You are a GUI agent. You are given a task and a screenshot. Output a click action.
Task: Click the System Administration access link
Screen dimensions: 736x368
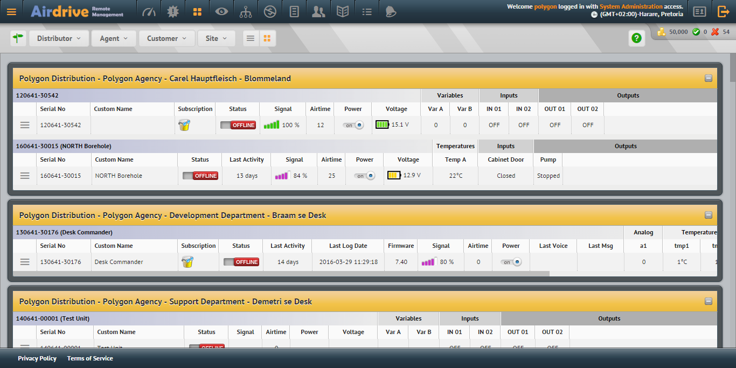pos(631,6)
